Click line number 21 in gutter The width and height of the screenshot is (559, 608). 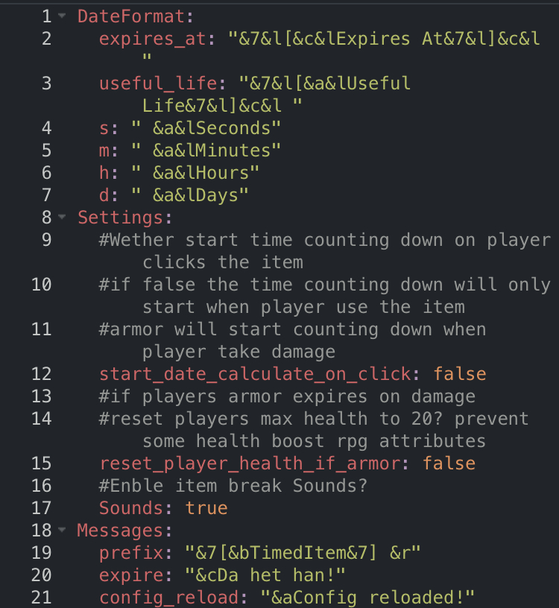coord(42,598)
